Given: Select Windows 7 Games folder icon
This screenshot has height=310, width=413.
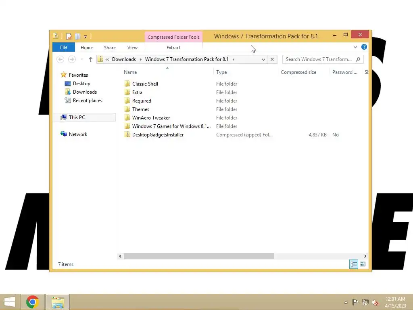Looking at the screenshot, I should tap(127, 126).
